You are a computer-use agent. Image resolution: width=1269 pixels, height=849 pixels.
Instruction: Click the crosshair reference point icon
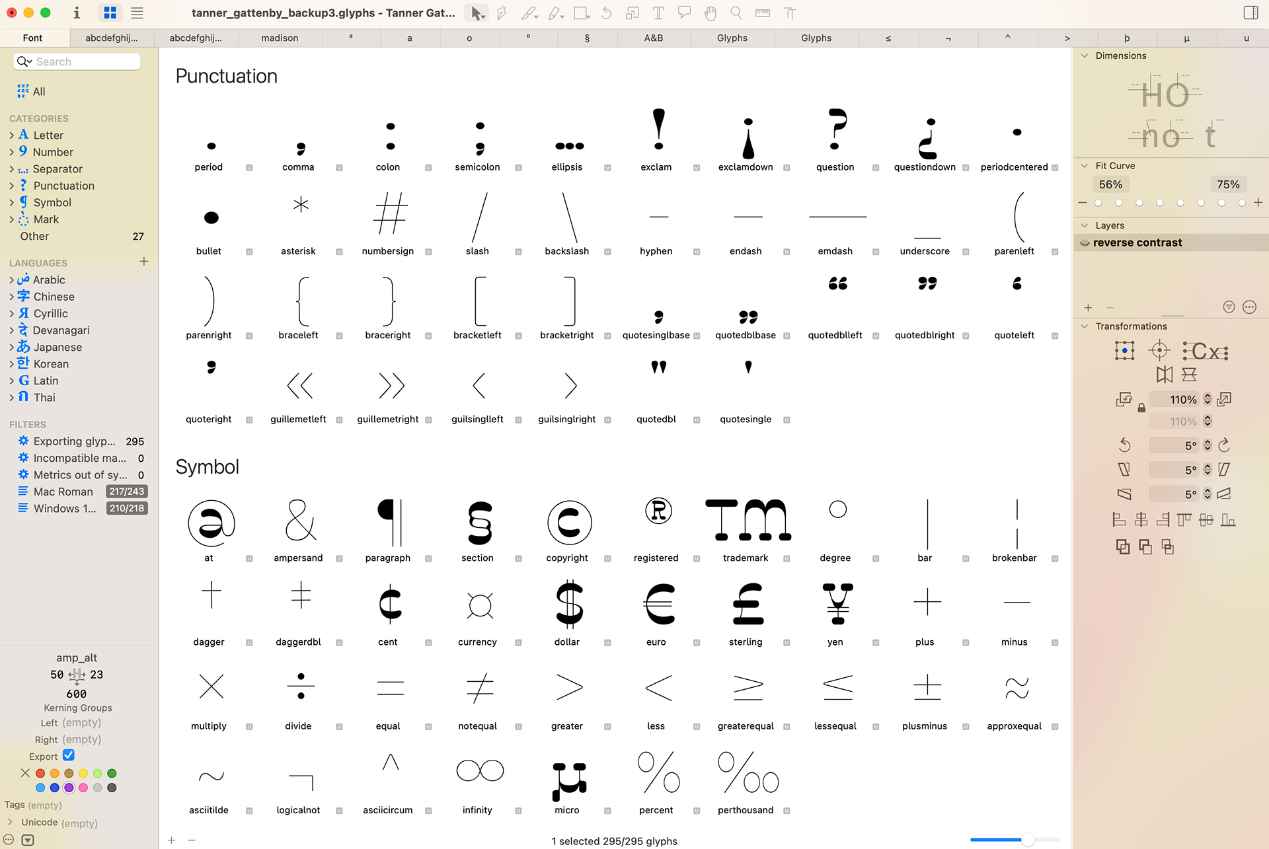point(1159,350)
